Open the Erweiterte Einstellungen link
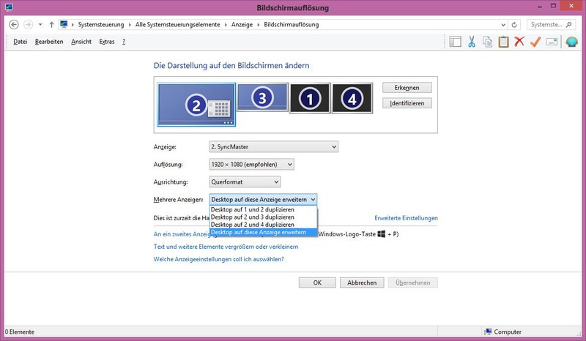 click(x=406, y=218)
